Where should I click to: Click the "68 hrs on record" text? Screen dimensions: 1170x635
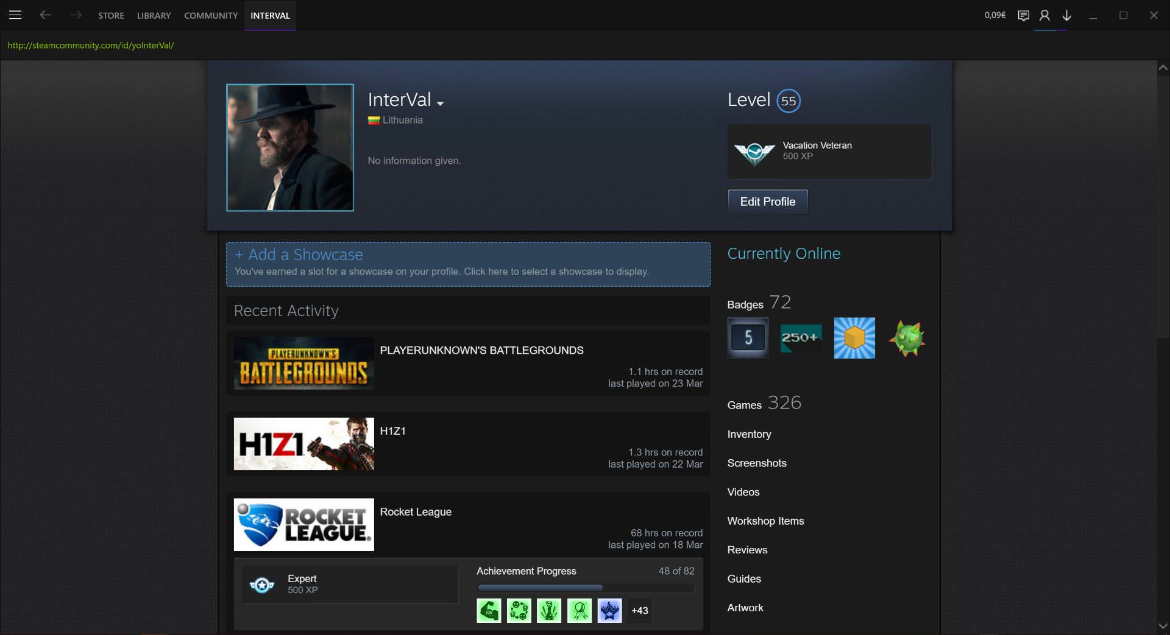(x=667, y=533)
